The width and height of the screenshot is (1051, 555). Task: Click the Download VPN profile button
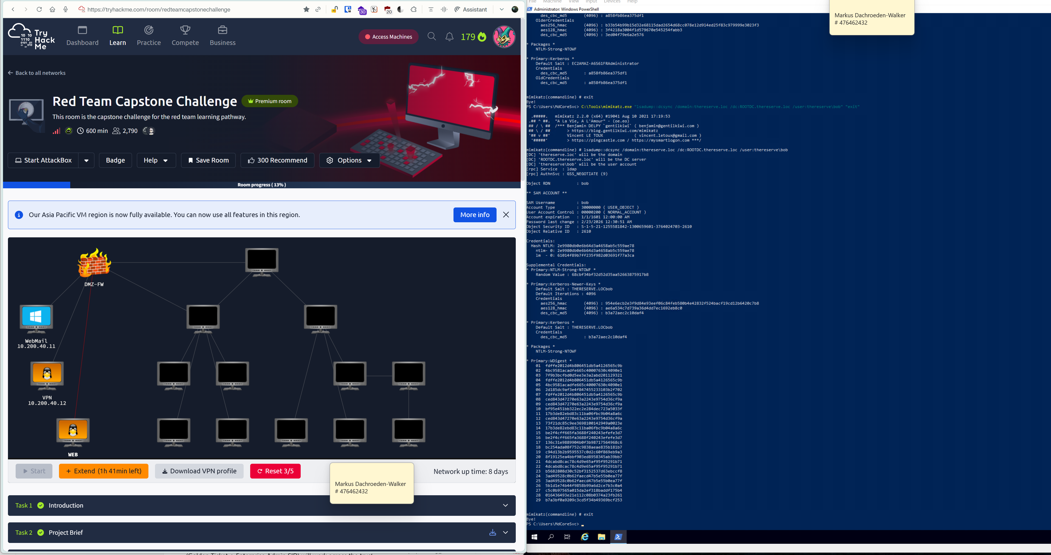click(x=199, y=471)
